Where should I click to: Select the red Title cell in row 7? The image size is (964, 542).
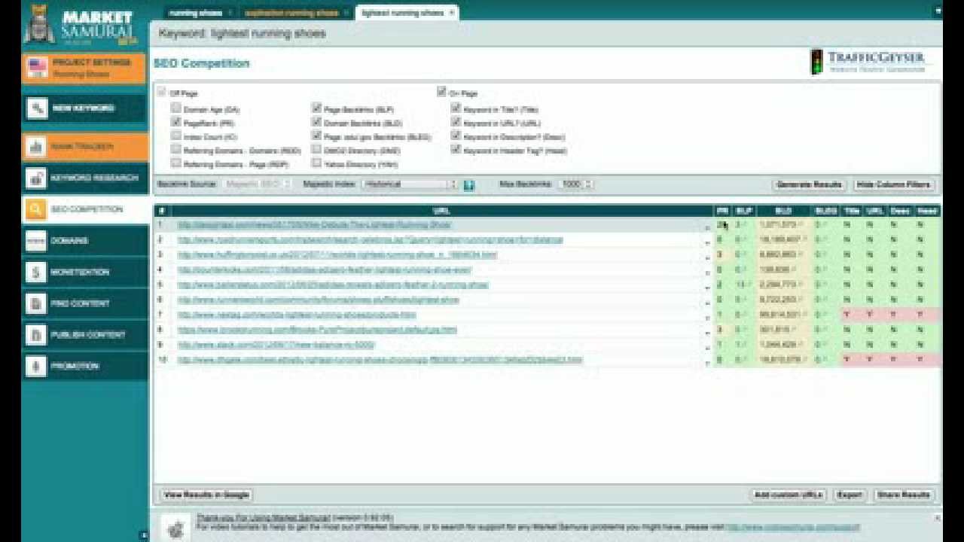(x=852, y=315)
